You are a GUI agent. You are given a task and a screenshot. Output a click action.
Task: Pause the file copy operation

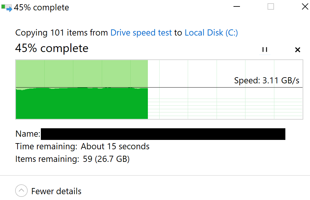coord(265,50)
